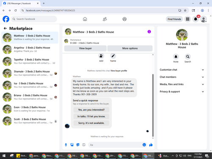Open the Briana conversation in the list
The height and width of the screenshot is (159, 212).
(30, 97)
